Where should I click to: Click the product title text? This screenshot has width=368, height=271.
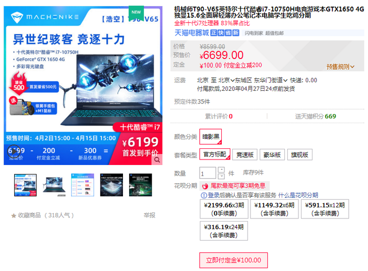click(269, 12)
